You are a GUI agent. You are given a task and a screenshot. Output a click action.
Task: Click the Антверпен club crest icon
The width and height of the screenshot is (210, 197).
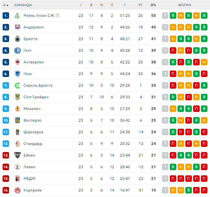(18, 62)
